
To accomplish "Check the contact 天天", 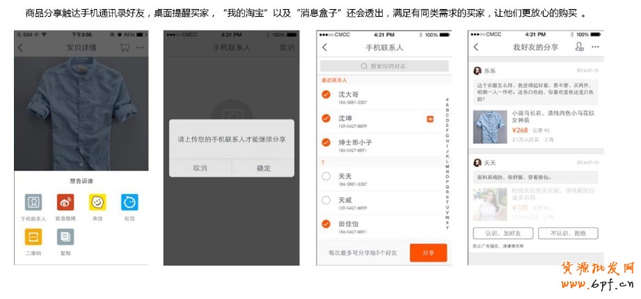I will (326, 177).
